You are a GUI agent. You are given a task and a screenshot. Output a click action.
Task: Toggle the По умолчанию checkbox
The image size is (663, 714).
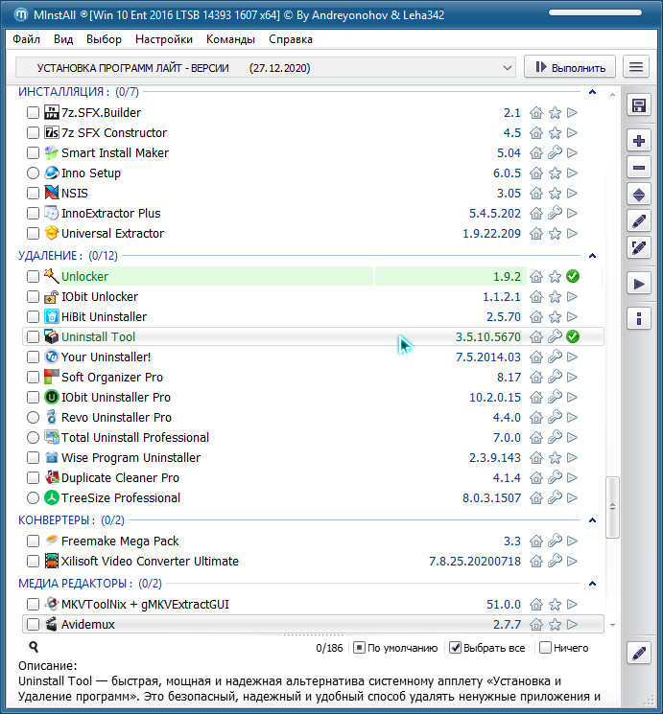tap(359, 648)
